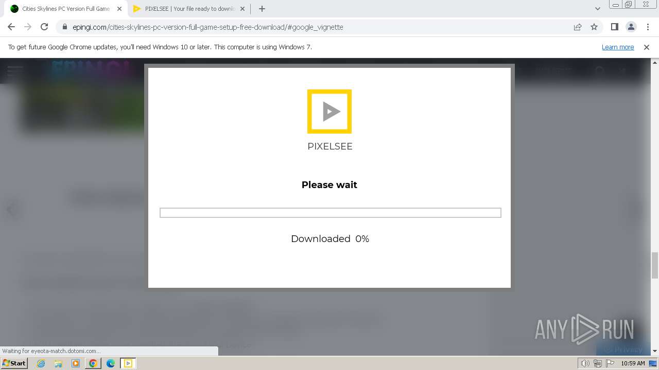This screenshot has width=659, height=370.
Task: Dismiss the Chrome update notification bar
Action: pos(647,47)
